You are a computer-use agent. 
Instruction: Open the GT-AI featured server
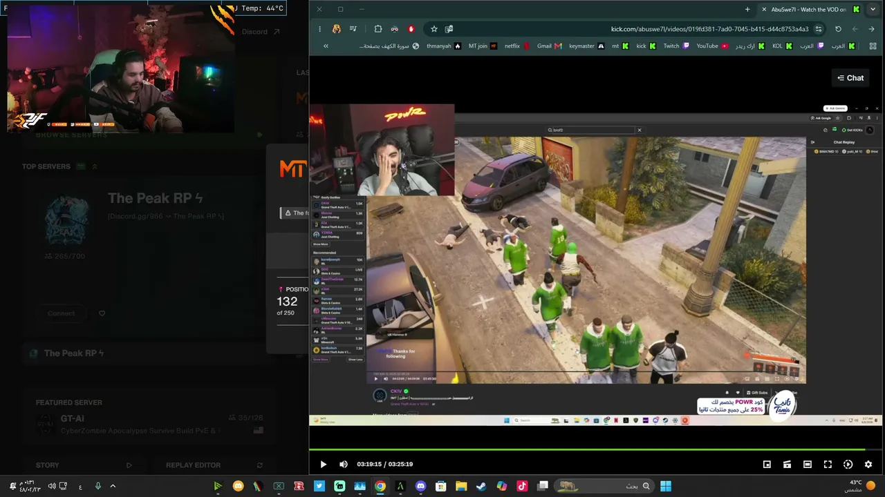click(x=149, y=424)
